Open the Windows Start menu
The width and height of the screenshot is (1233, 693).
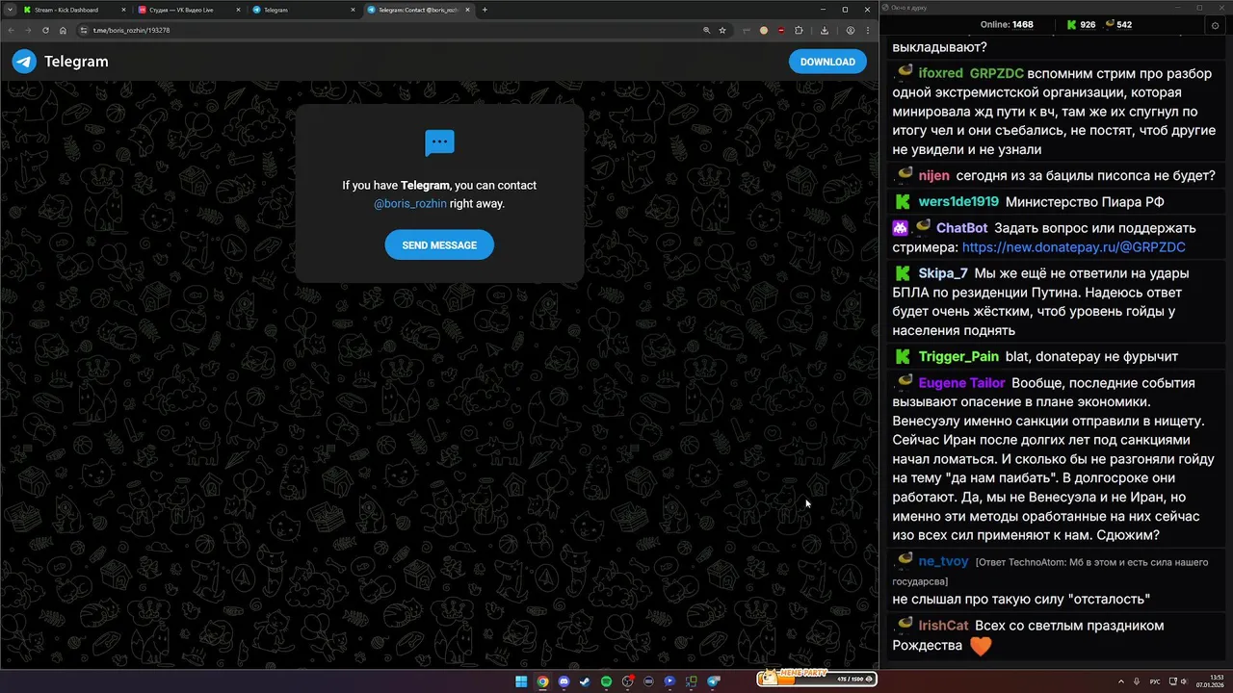click(521, 681)
